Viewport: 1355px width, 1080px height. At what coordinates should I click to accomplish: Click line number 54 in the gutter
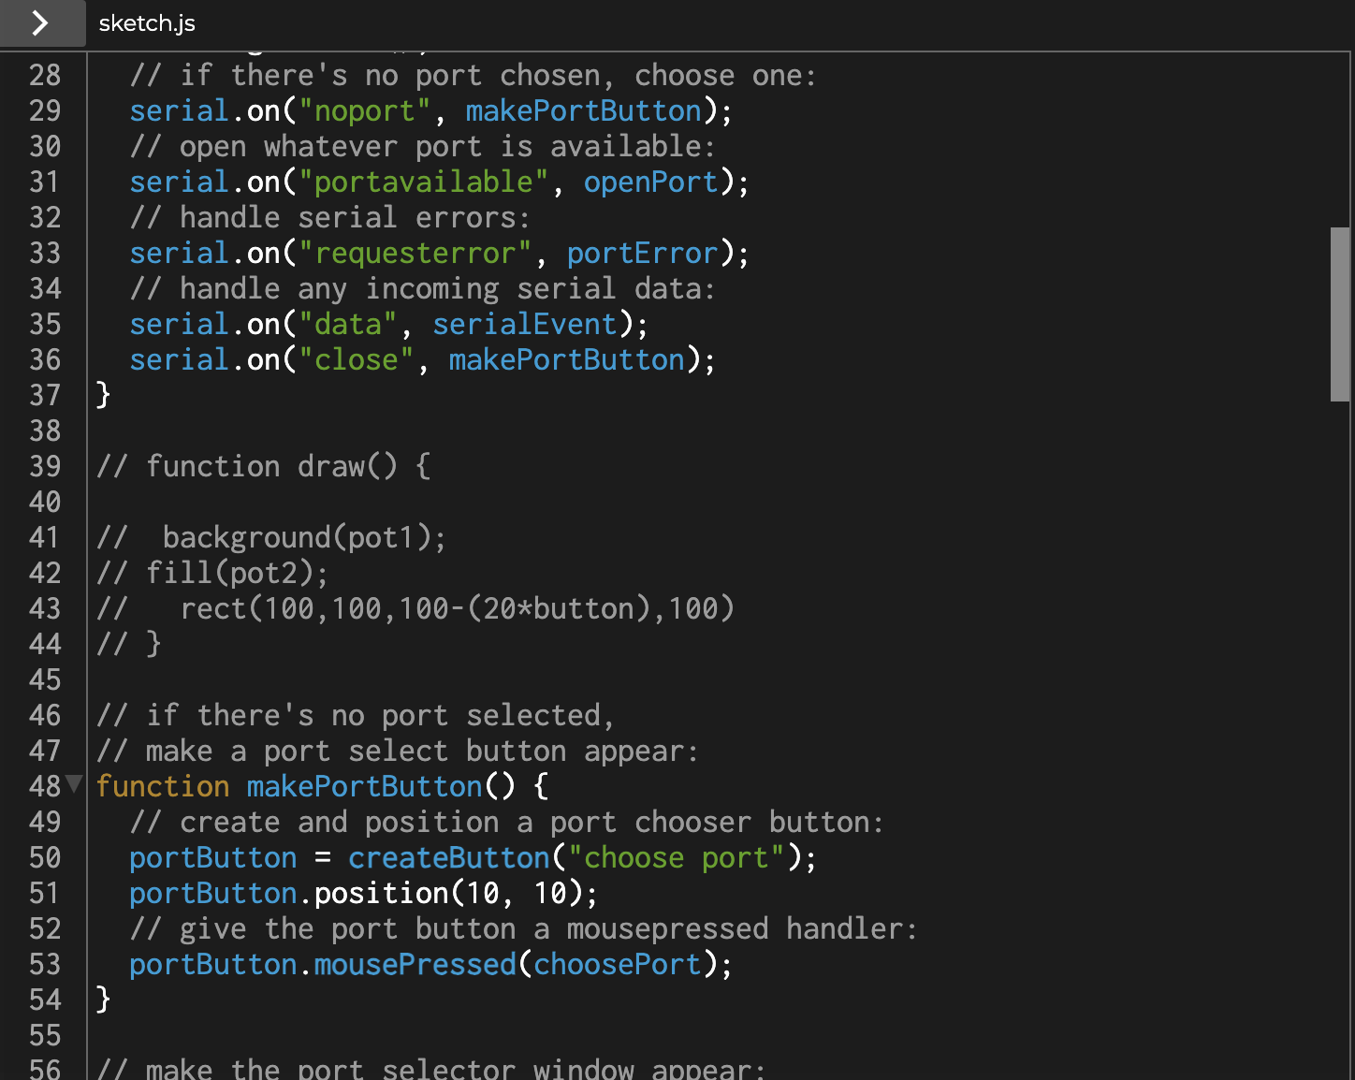44,1000
